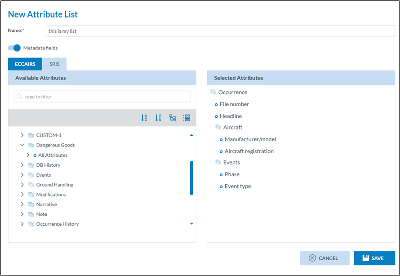This screenshot has height=276, width=400.
Task: Sort available attributes Z to A
Action: (158, 118)
